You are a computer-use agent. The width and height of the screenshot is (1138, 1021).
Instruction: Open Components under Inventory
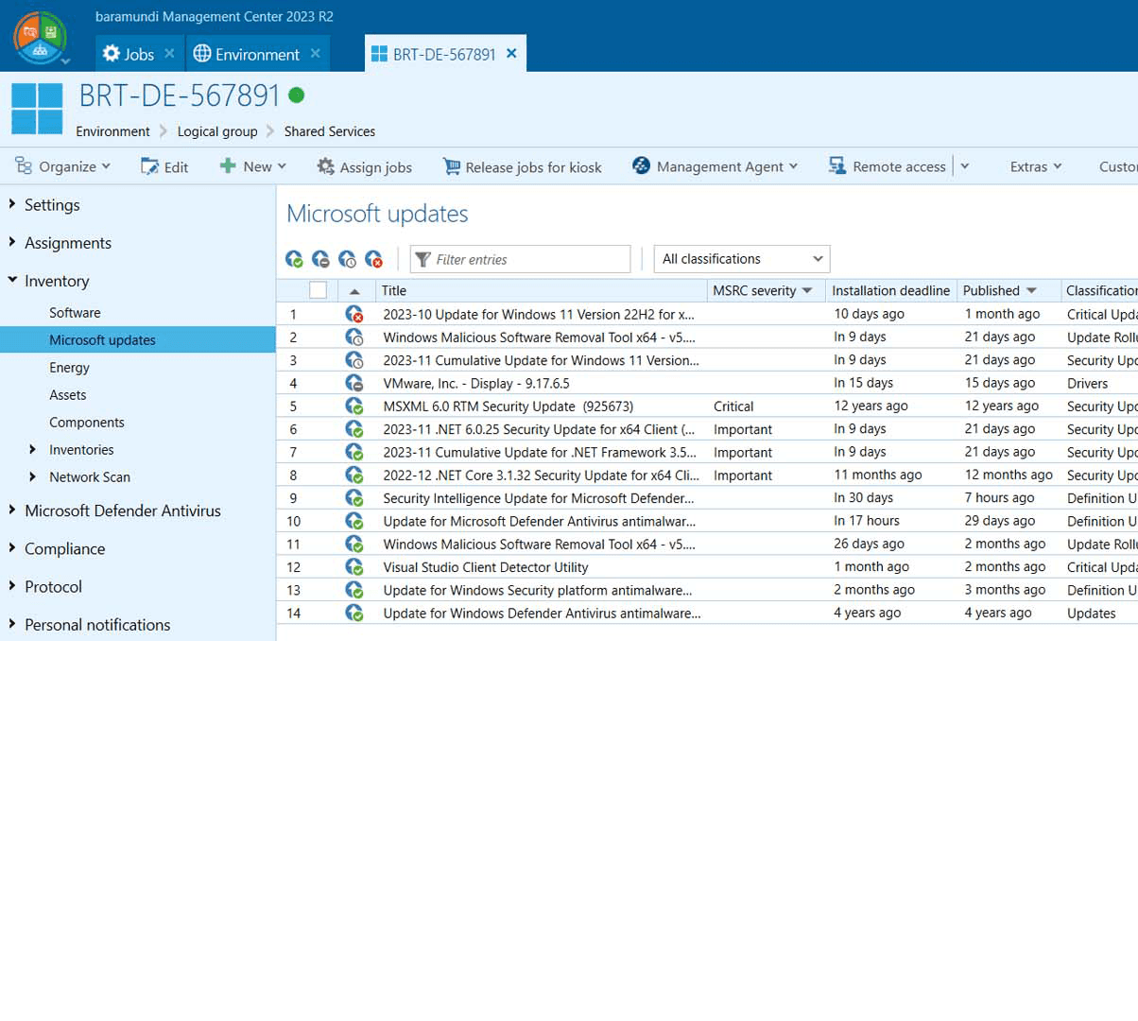click(87, 422)
